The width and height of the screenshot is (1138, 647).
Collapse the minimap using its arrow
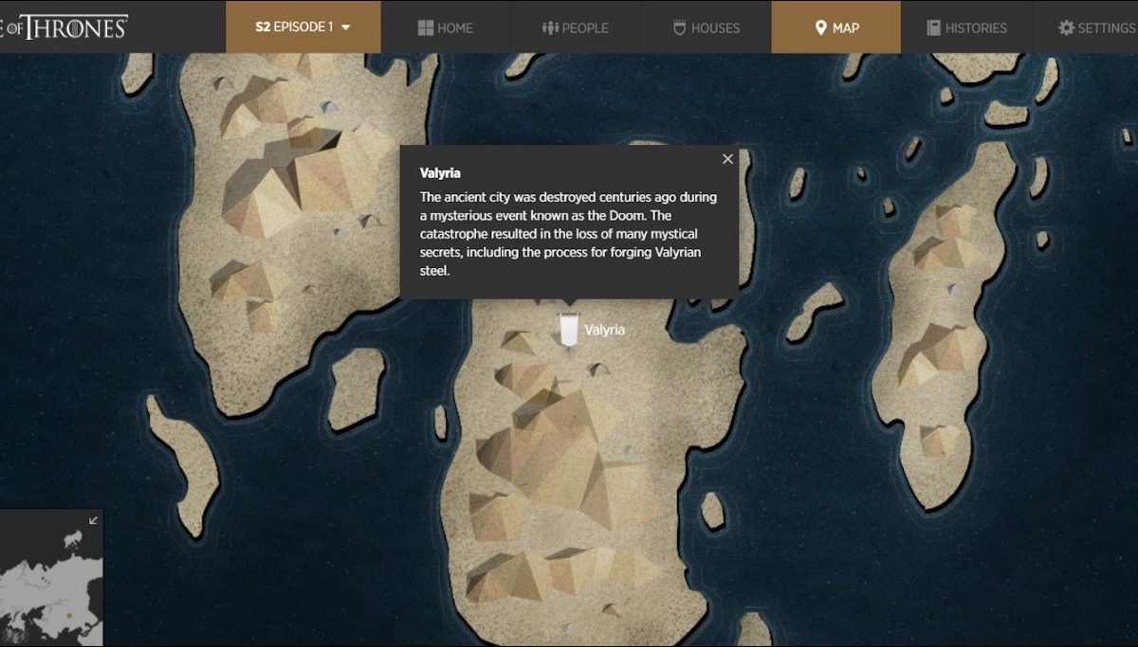93,519
